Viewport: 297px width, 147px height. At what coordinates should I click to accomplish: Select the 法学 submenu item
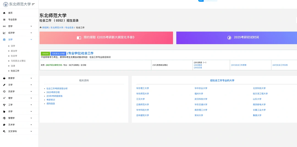(13, 46)
